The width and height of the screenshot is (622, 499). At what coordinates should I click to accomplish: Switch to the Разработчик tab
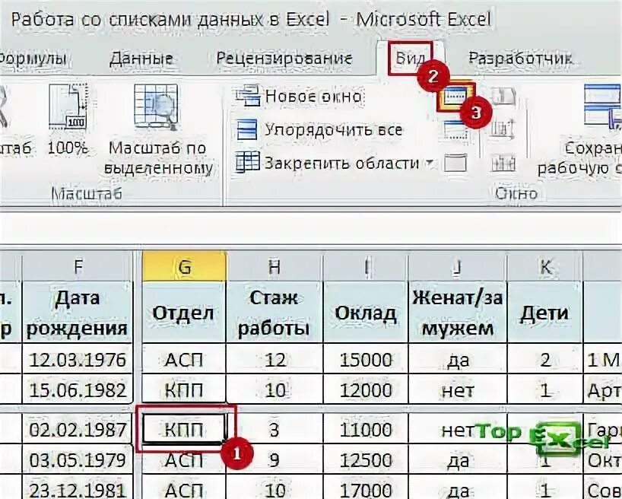pos(520,59)
